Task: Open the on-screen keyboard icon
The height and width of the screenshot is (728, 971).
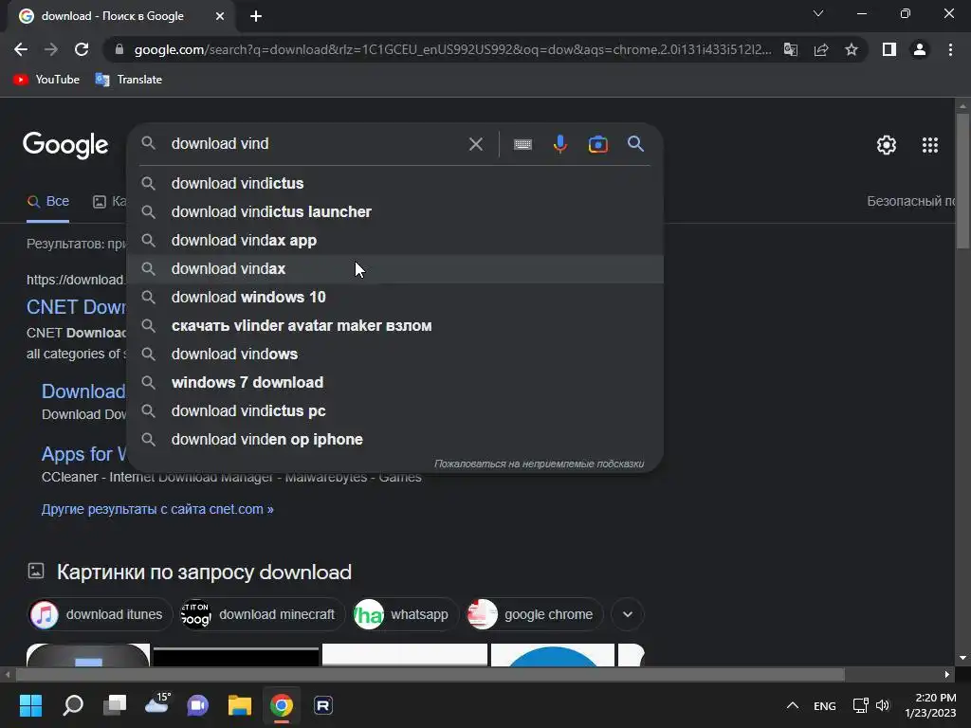Action: (522, 144)
